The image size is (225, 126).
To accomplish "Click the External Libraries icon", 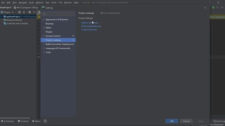I will coord(5,20).
